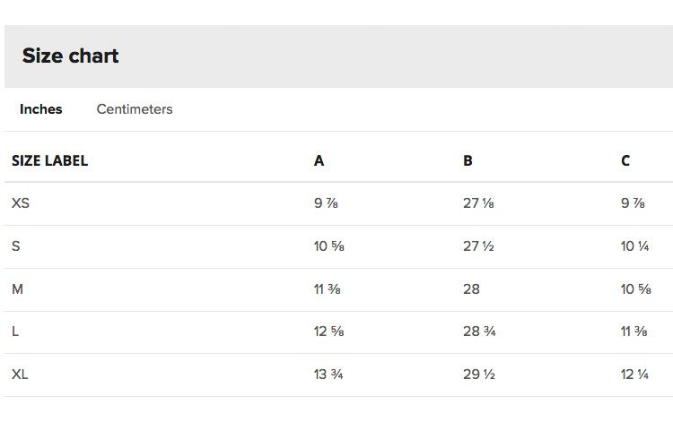Select column header A

click(x=319, y=160)
